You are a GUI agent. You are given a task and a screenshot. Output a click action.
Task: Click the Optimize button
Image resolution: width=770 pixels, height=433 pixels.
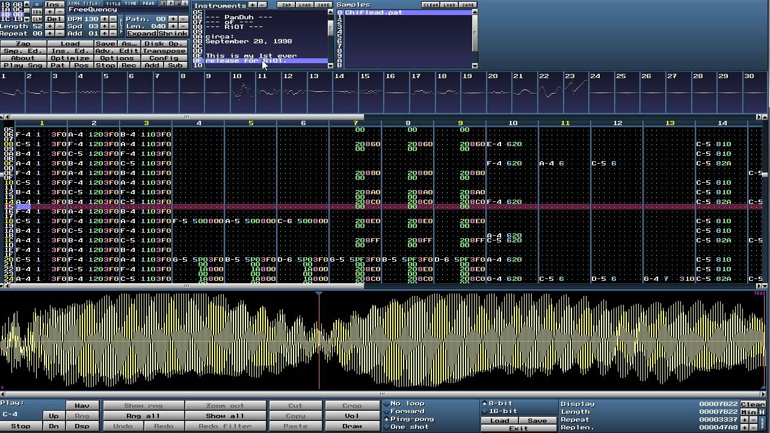click(x=70, y=58)
